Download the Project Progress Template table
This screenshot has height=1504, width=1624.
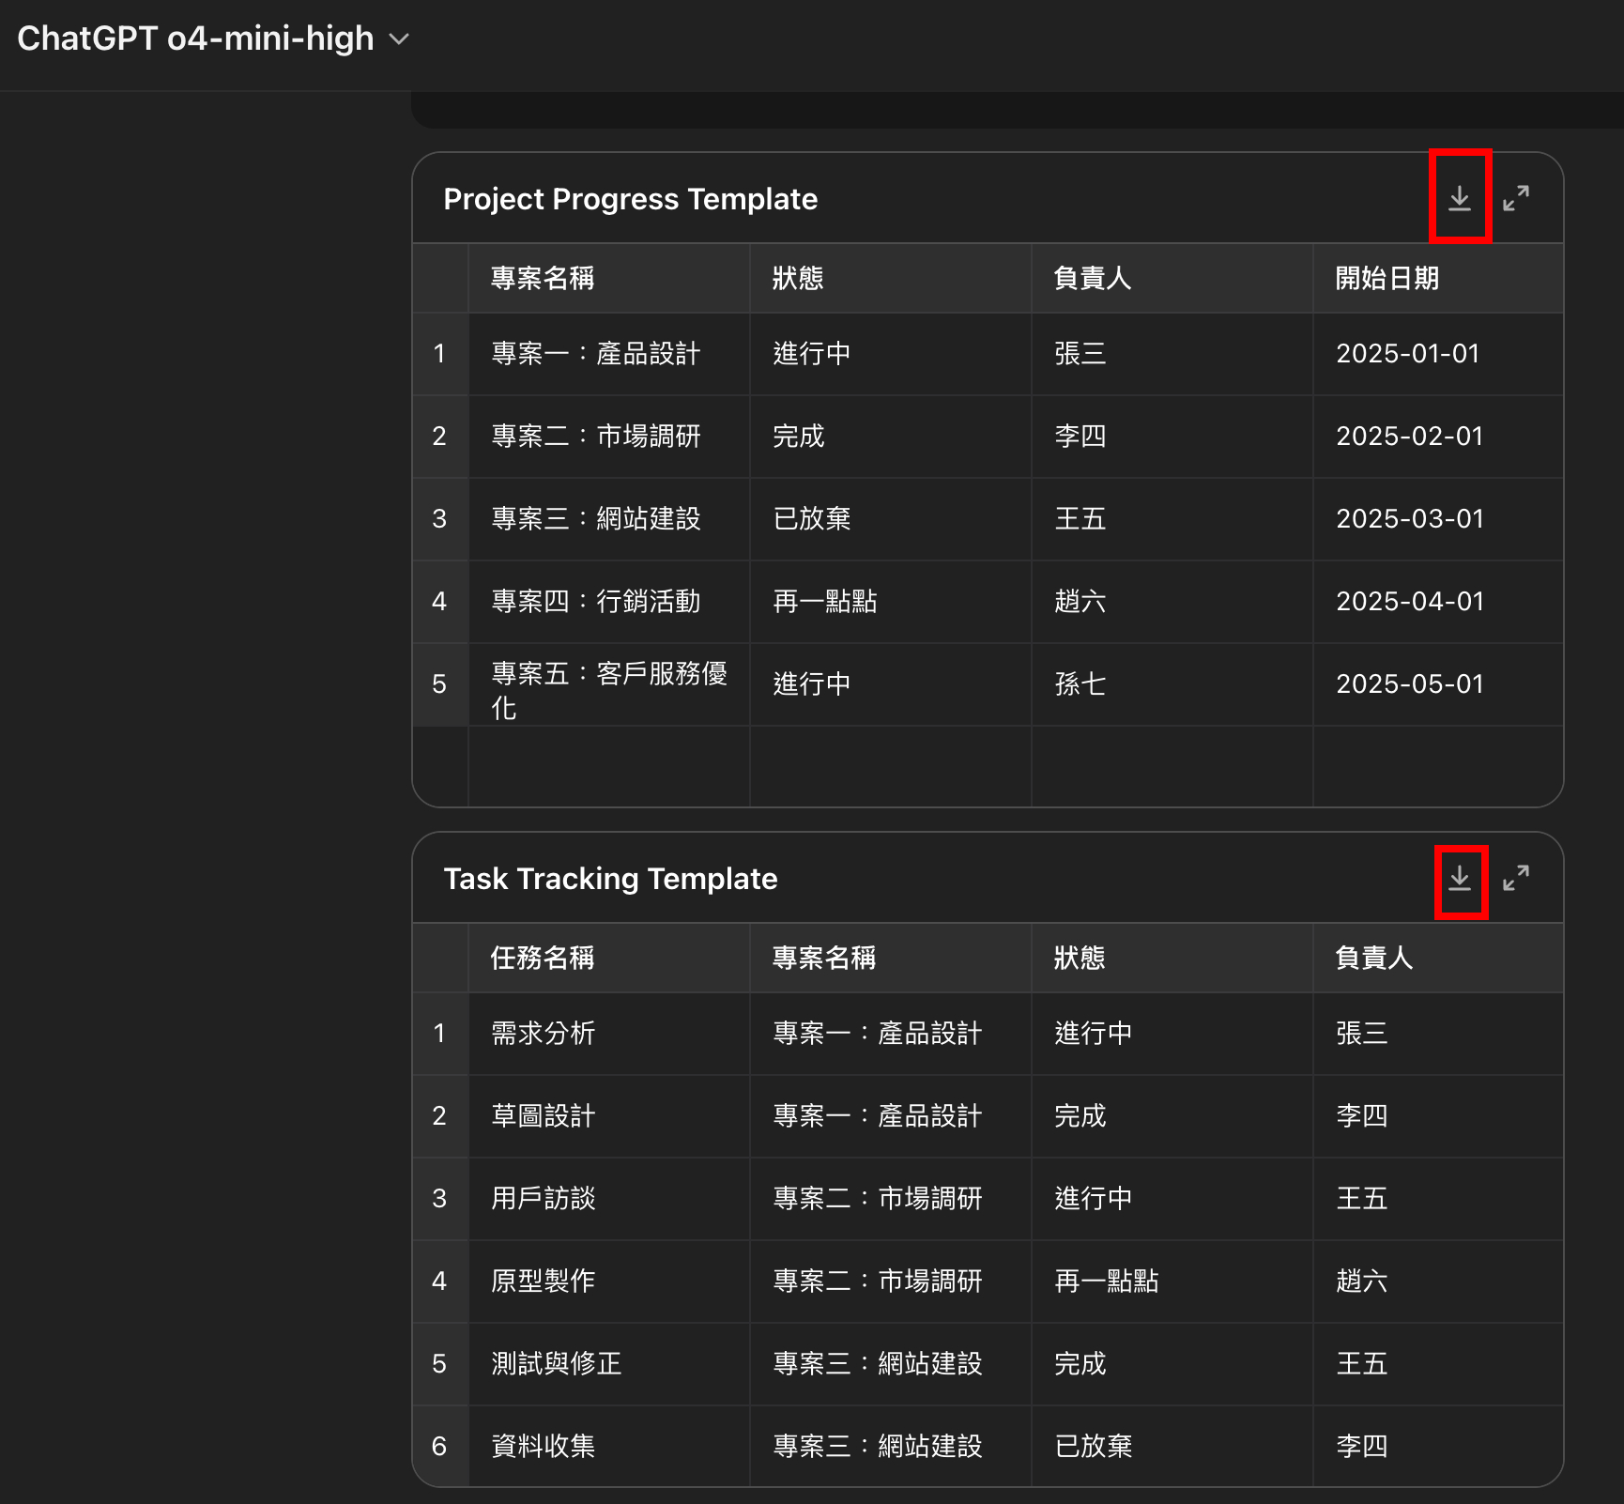[1459, 198]
